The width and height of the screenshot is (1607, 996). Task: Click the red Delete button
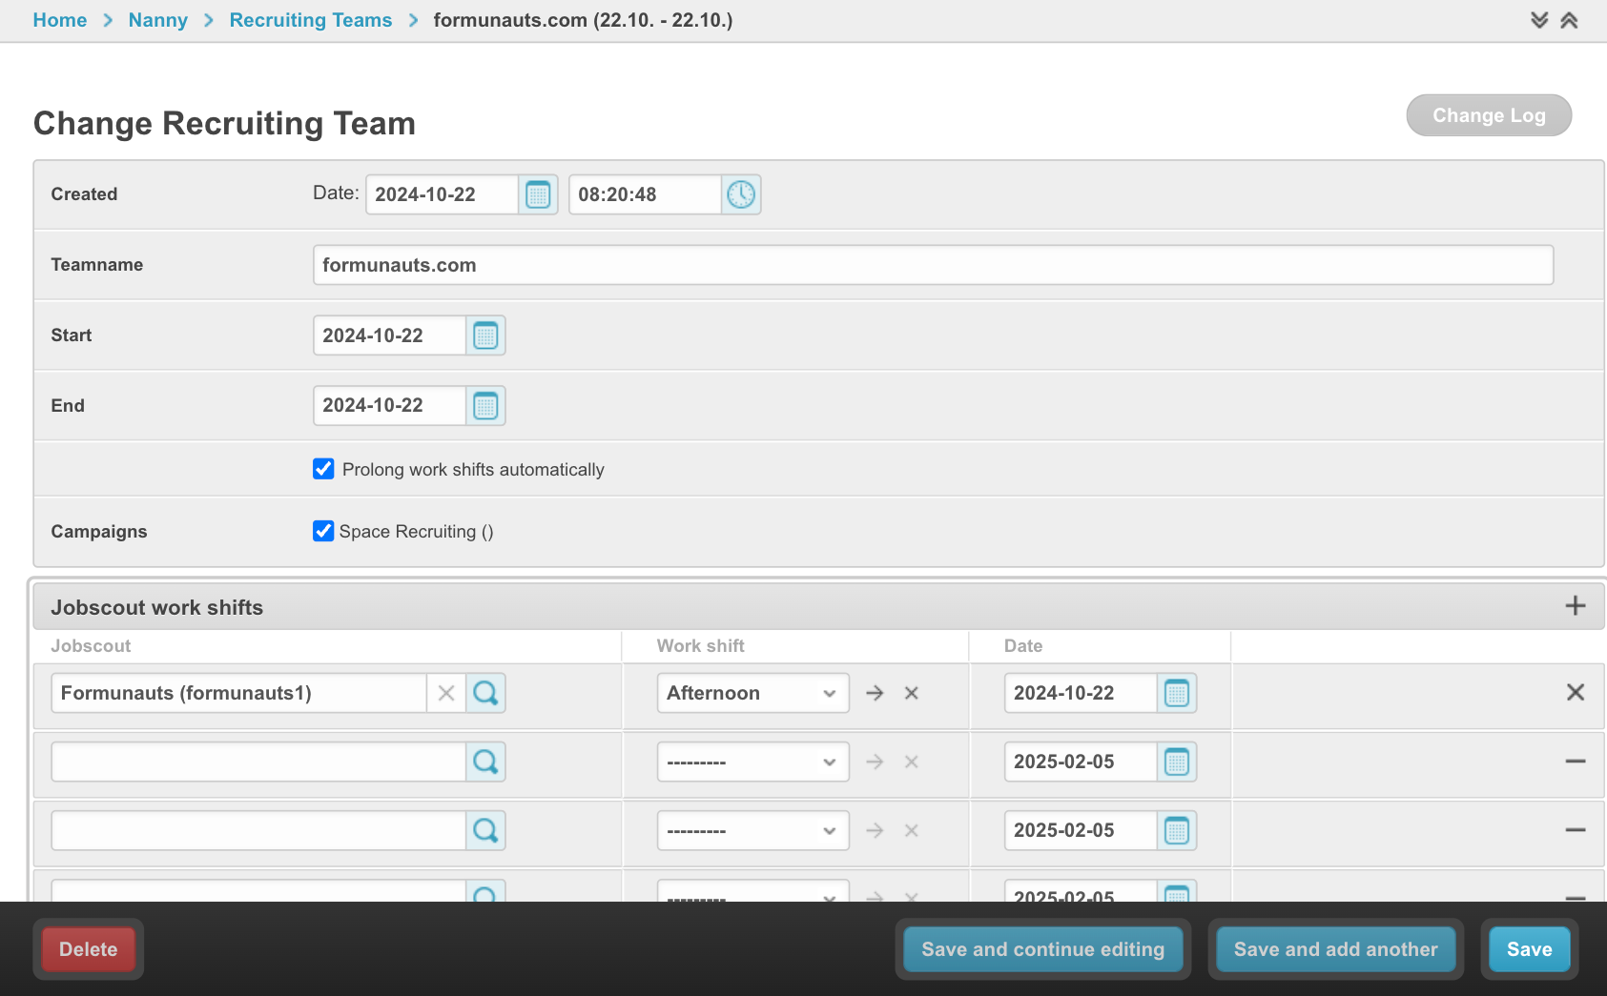pos(88,949)
